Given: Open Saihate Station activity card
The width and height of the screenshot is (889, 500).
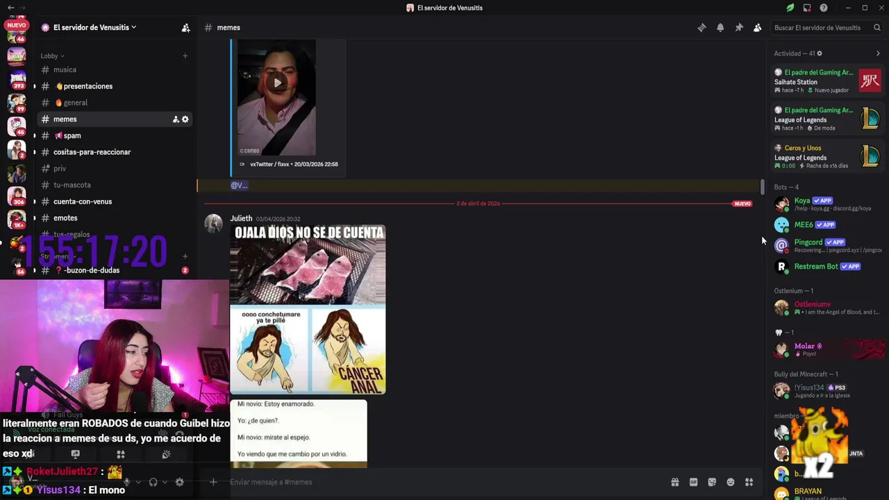Looking at the screenshot, I should pos(827,81).
